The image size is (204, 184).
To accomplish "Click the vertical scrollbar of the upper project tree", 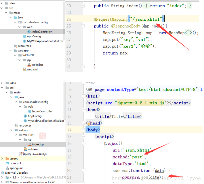I will tap(64, 22).
